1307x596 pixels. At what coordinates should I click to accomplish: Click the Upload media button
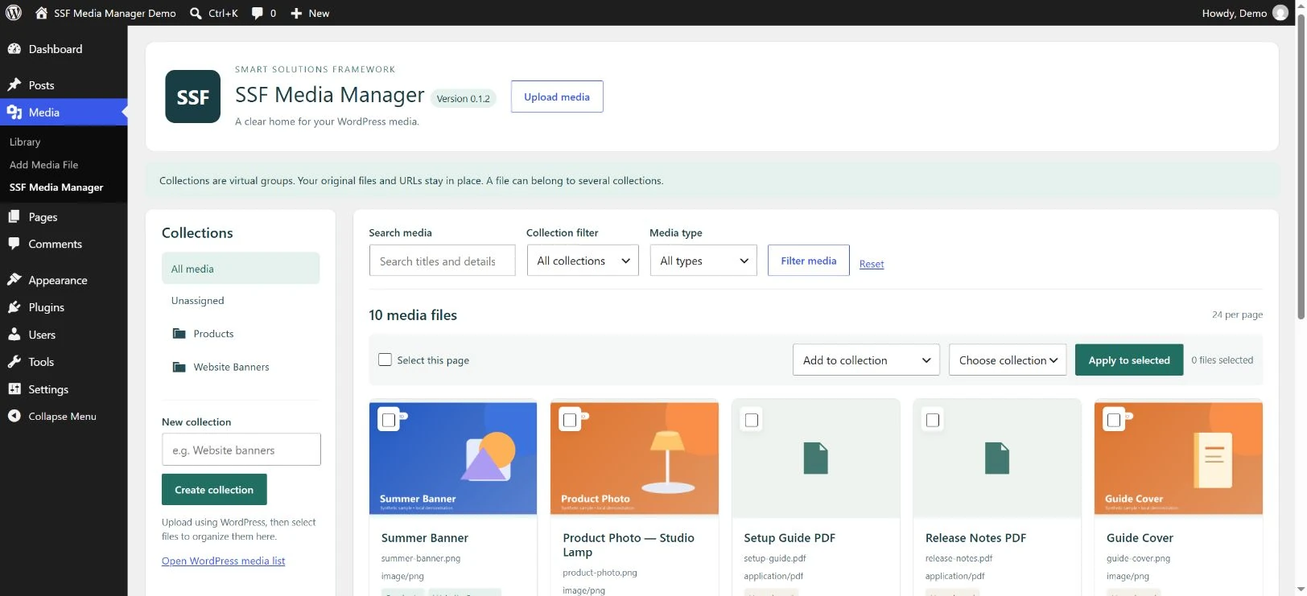pyautogui.click(x=557, y=97)
